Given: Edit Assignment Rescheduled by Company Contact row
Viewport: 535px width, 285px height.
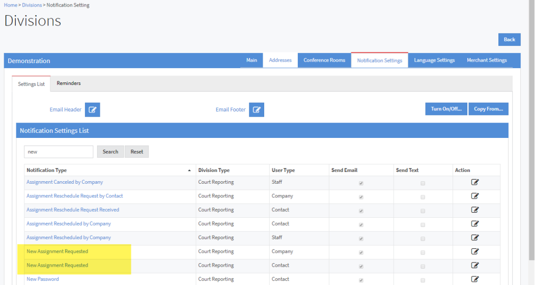Looking at the screenshot, I should (474, 223).
